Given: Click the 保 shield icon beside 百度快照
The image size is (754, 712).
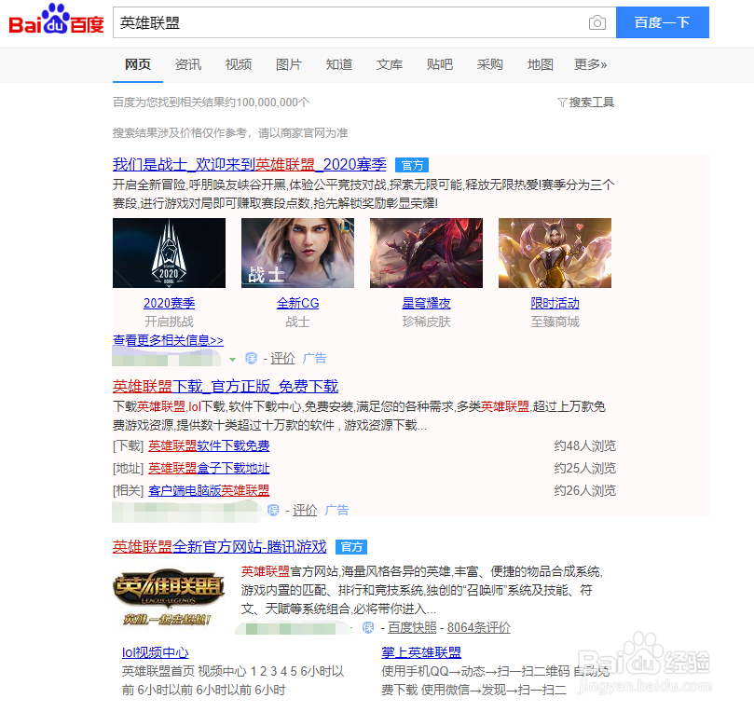Looking at the screenshot, I should (x=368, y=627).
